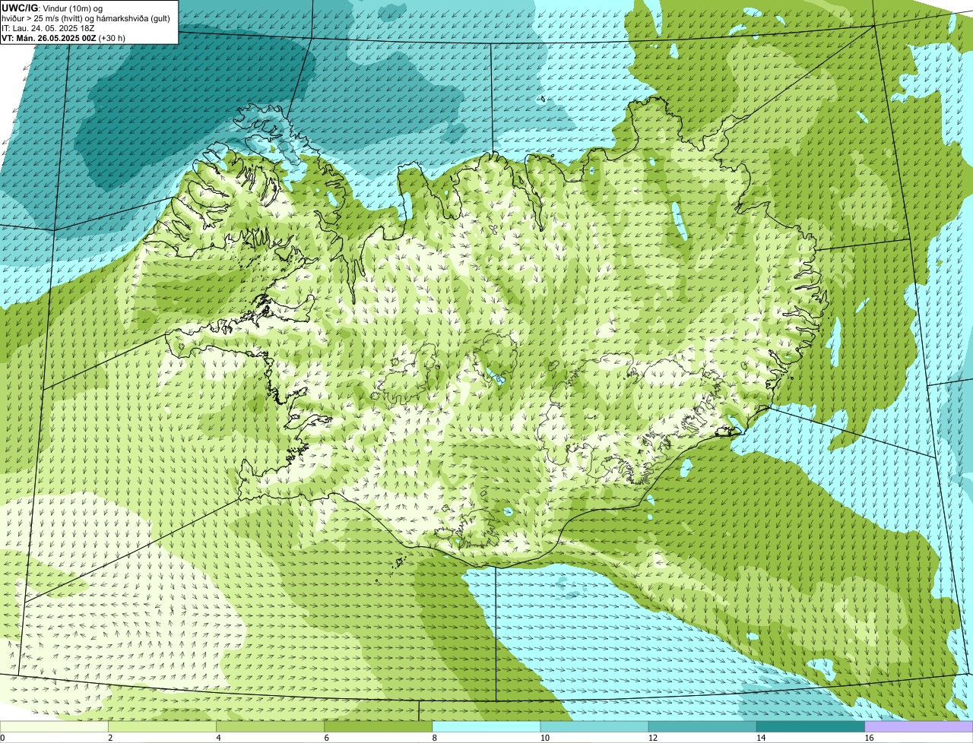
Task: Click the legend scale label '8'
Action: [434, 738]
